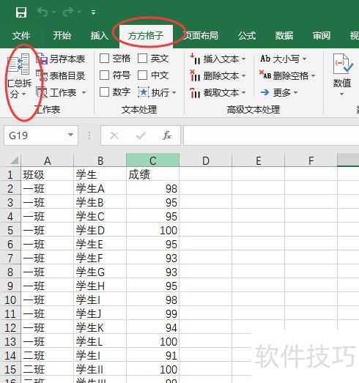Screen dimensions: 359x383
Task: Open the 插入文本 tool
Action: (218, 59)
